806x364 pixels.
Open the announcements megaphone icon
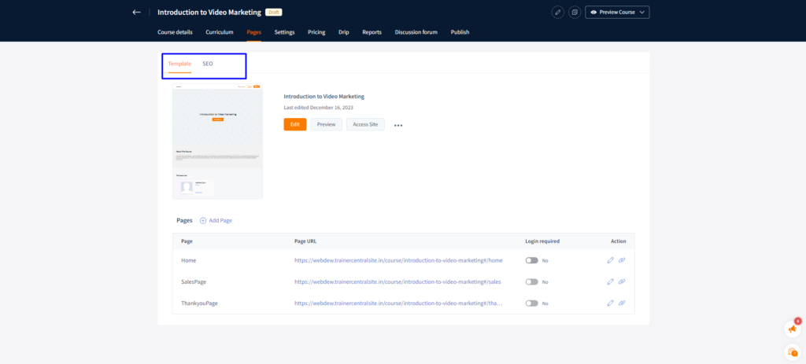tap(793, 329)
